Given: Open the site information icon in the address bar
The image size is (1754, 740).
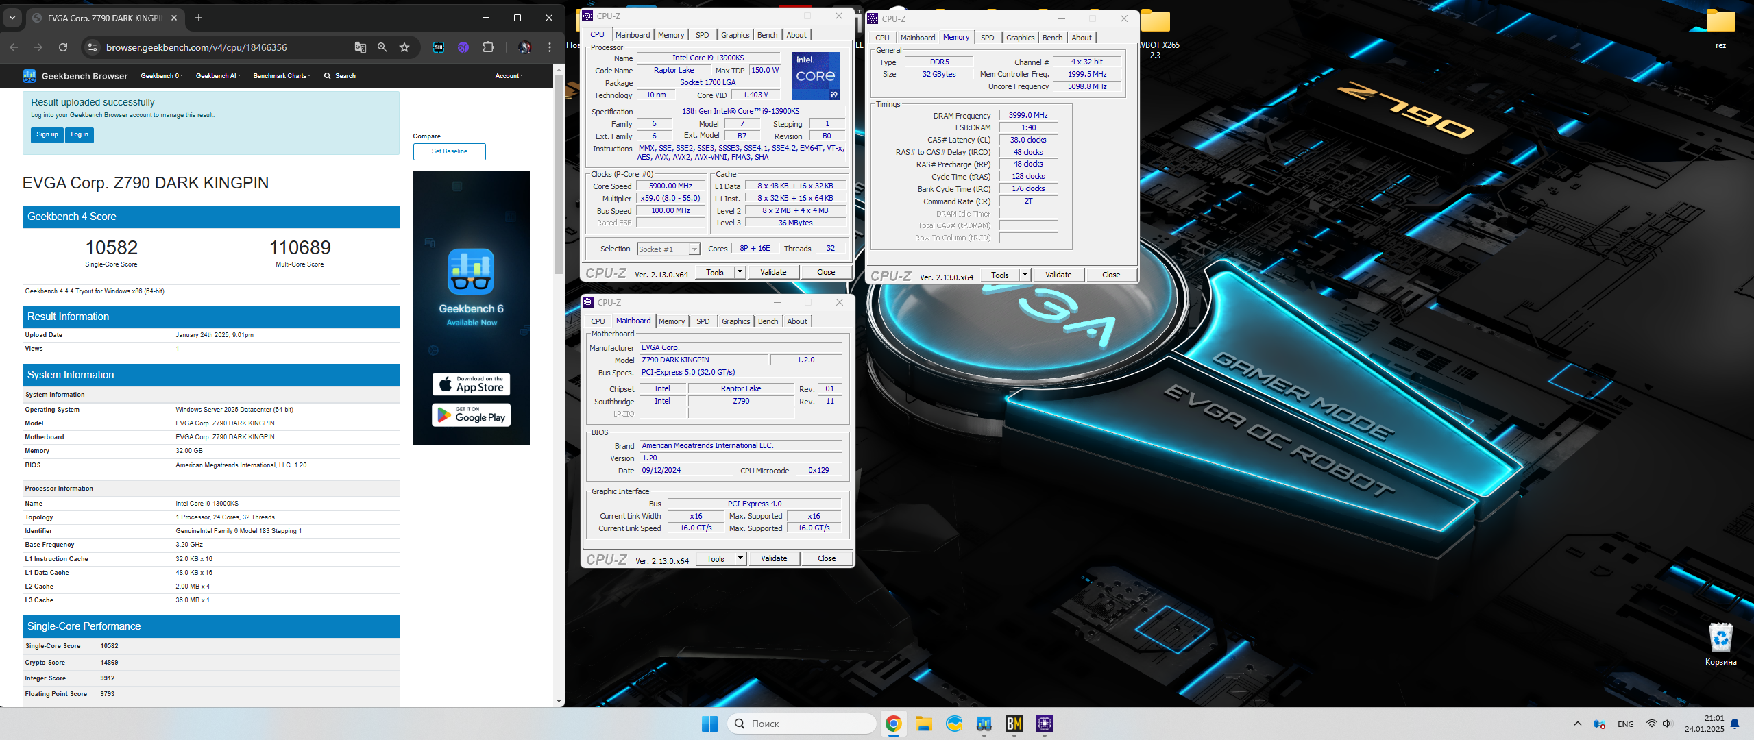Looking at the screenshot, I should click(92, 47).
